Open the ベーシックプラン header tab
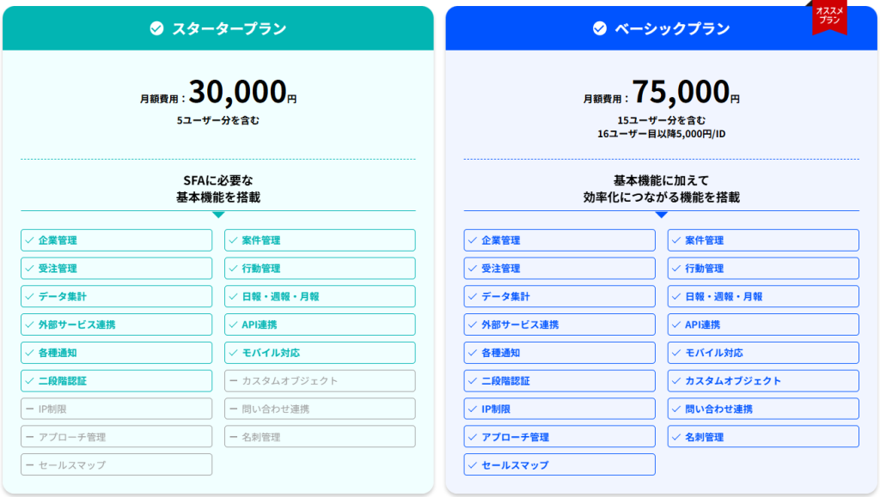The image size is (880, 497). [x=661, y=28]
